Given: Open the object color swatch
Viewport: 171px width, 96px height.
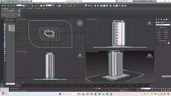Looking at the screenshot, I should 169,43.
